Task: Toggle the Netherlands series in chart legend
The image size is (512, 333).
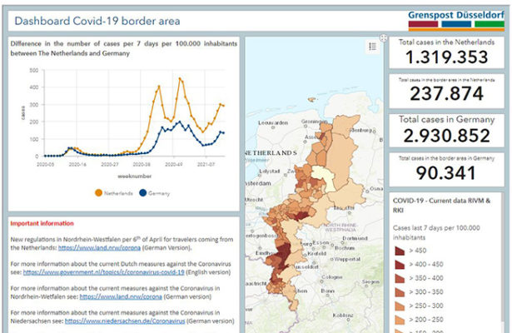Action: [x=113, y=193]
